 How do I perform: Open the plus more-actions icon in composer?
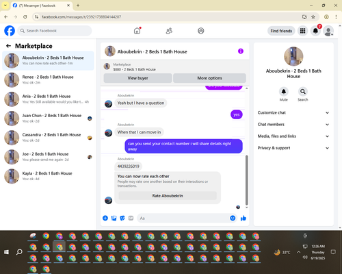tap(105, 218)
